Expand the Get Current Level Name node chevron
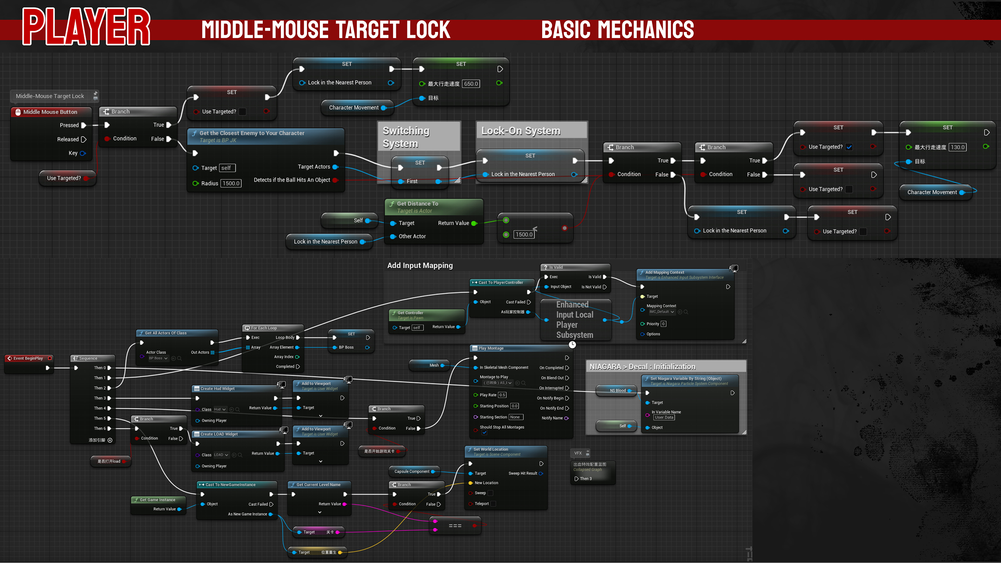 [x=320, y=512]
